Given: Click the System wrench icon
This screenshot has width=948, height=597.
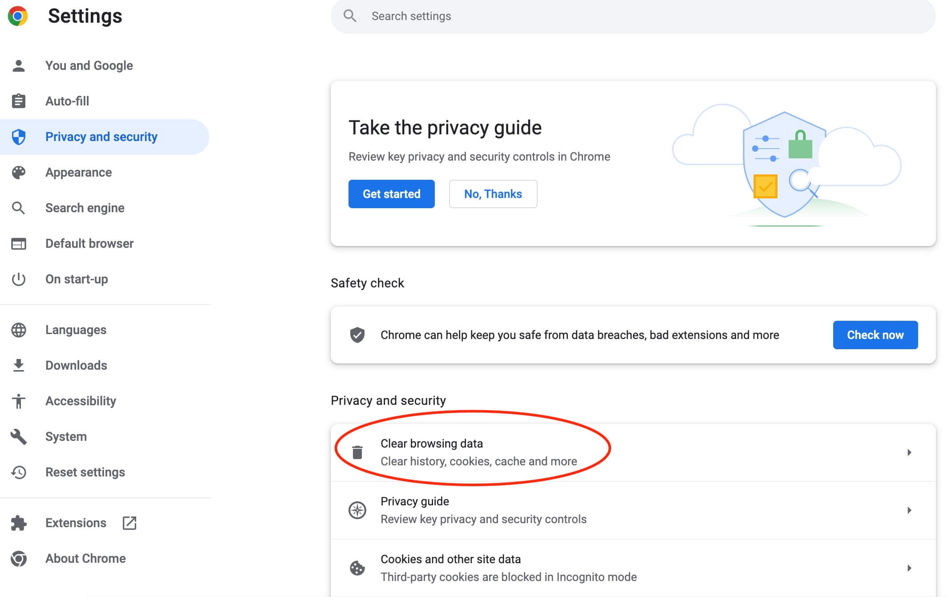Looking at the screenshot, I should [19, 436].
